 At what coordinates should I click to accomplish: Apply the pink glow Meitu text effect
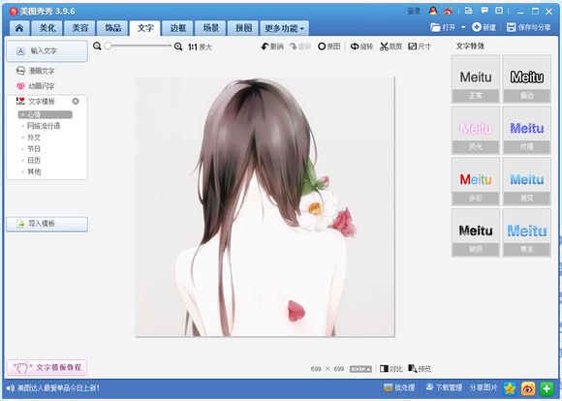click(x=476, y=131)
